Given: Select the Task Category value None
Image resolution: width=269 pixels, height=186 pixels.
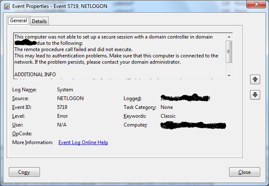Looking at the screenshot, I should click(166, 107).
